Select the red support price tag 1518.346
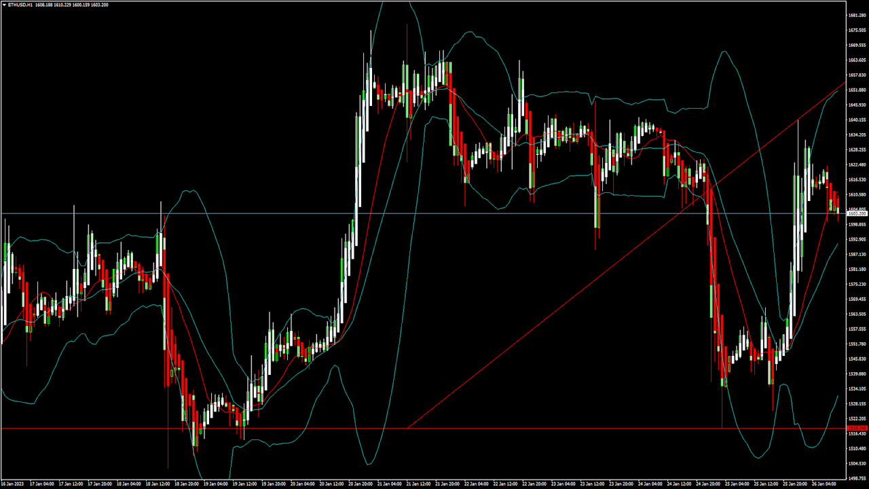 857,428
